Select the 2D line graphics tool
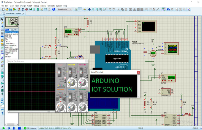This screenshot has height=130, width=202. pyautogui.click(x=2, y=69)
